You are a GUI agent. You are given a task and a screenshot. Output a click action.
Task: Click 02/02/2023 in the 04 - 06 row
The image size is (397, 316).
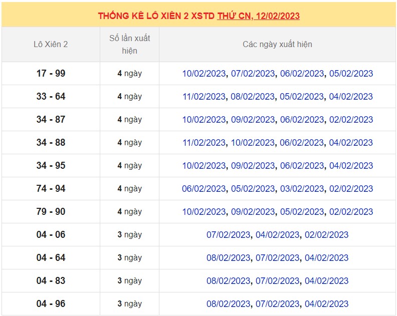click(x=326, y=235)
